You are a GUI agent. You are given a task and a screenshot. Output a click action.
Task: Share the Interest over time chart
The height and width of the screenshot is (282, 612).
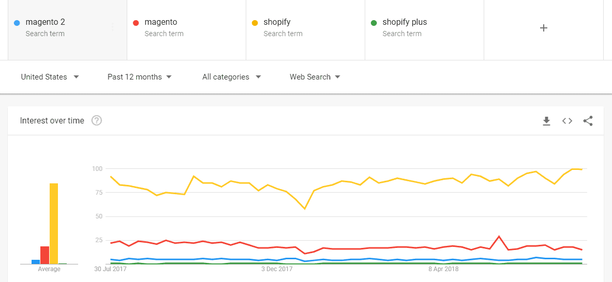point(588,121)
